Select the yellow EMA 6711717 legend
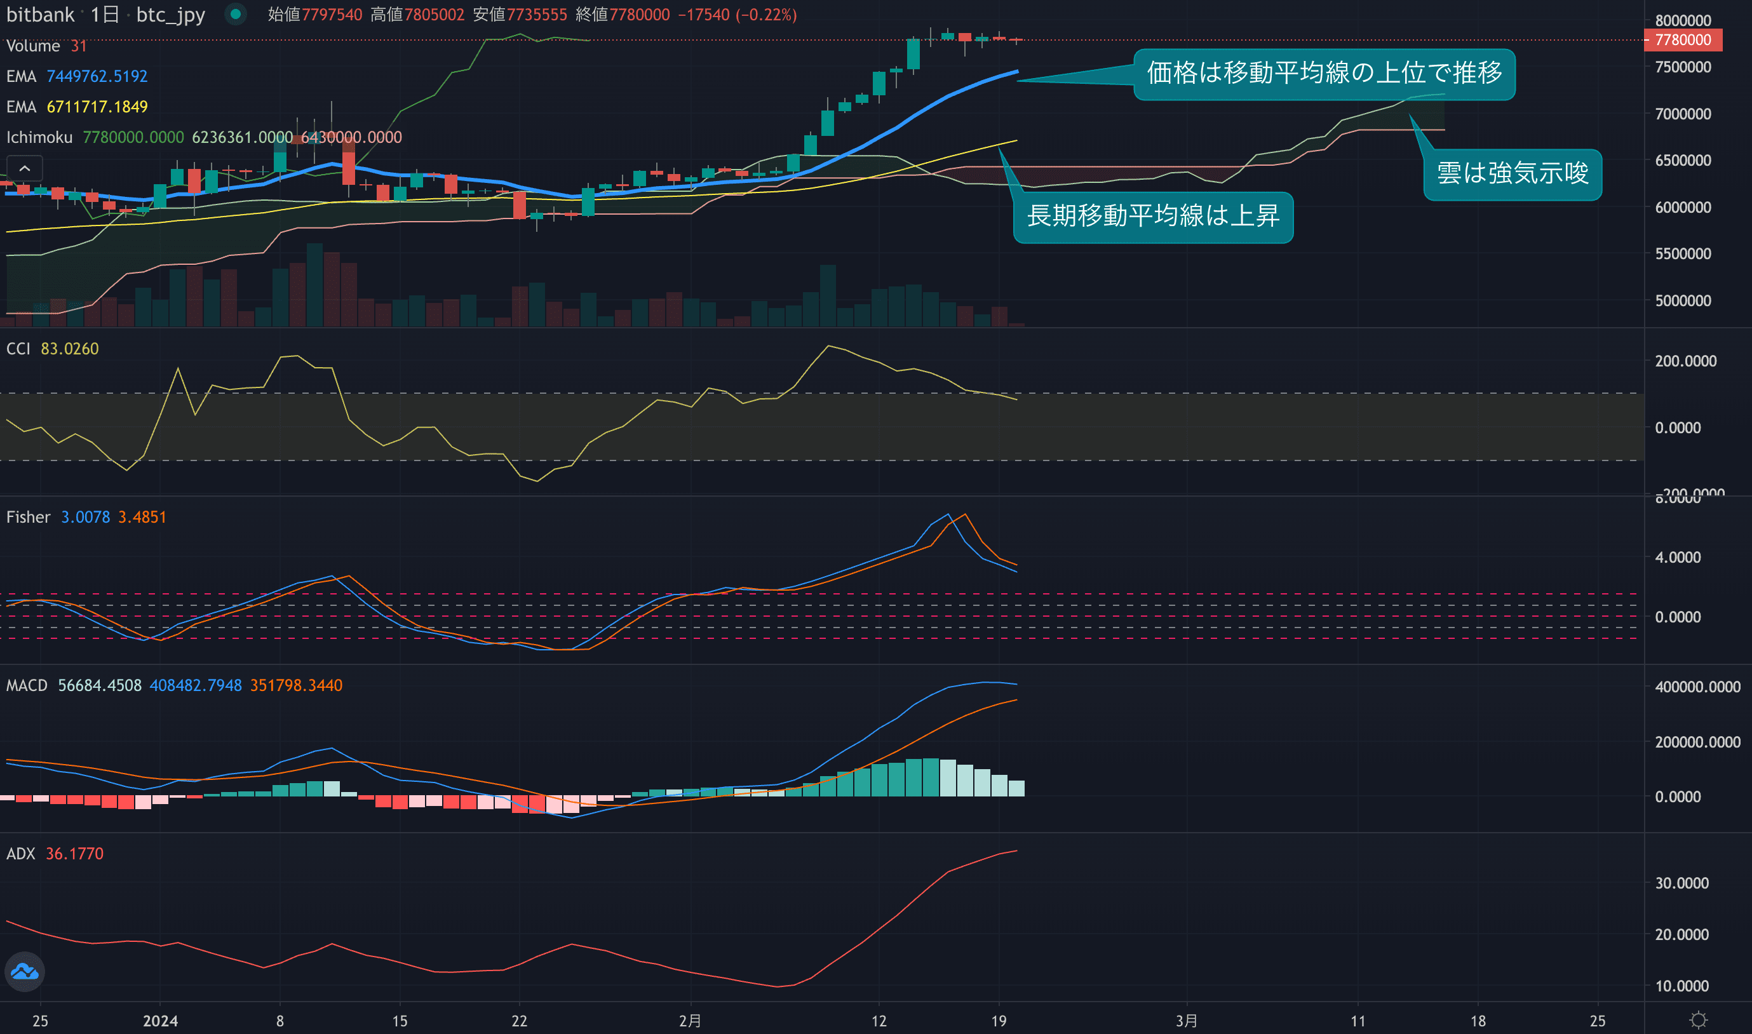The image size is (1752, 1034). point(21,107)
